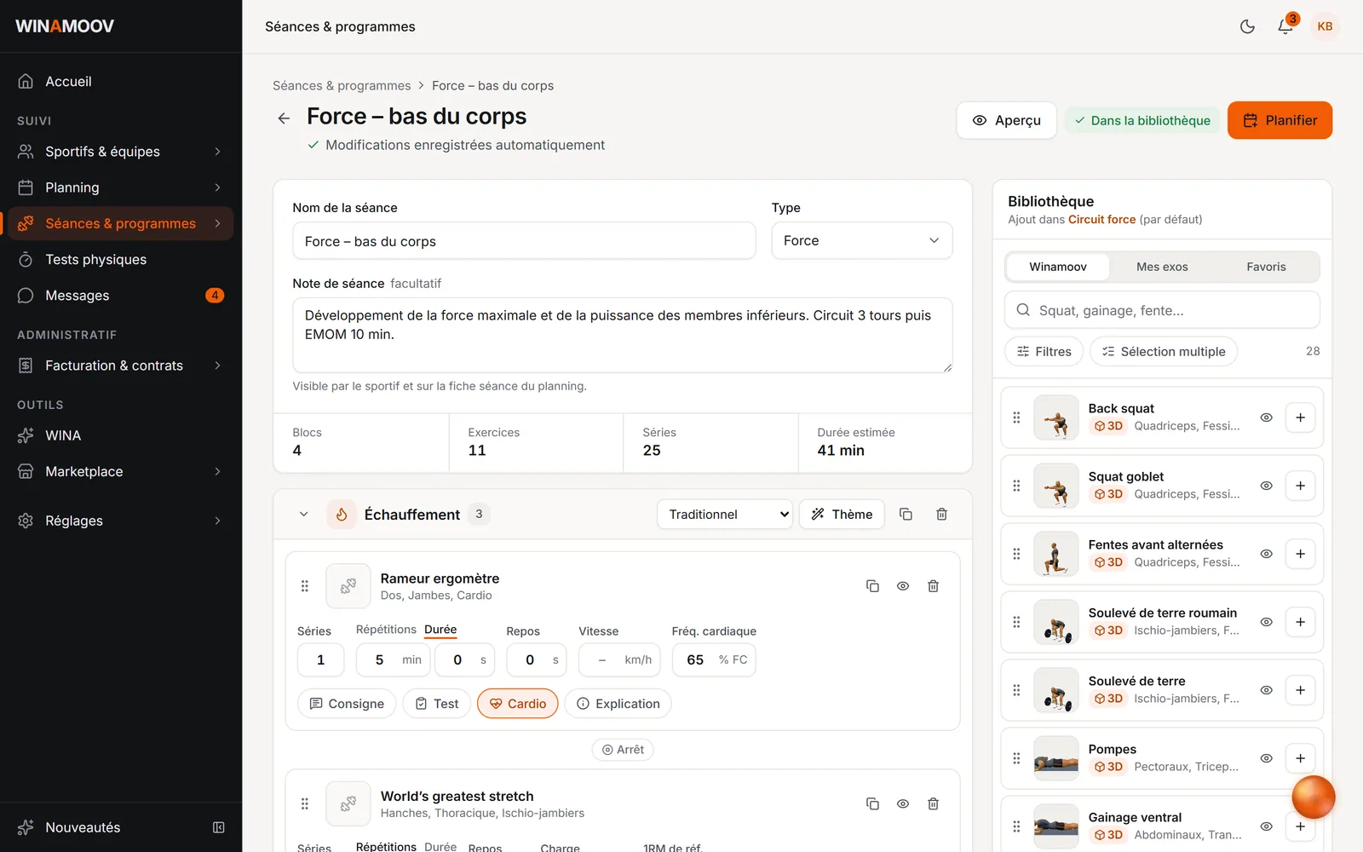Click the Back squat thumbnail

tap(1056, 417)
